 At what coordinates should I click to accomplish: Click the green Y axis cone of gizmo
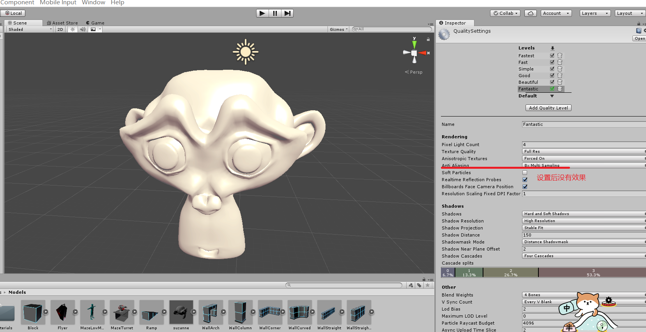(414, 44)
